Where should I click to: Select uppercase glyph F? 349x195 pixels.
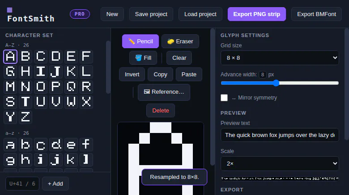86,56
